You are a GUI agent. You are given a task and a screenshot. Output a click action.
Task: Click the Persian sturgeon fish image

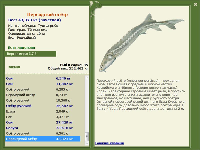142,42
